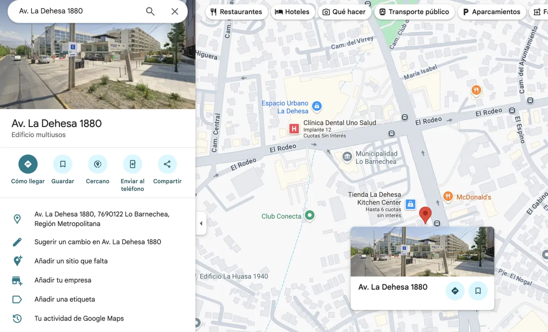Click the Clínica Dental Uno Salud label
Viewport: 548px width, 332px height.
pyautogui.click(x=340, y=123)
